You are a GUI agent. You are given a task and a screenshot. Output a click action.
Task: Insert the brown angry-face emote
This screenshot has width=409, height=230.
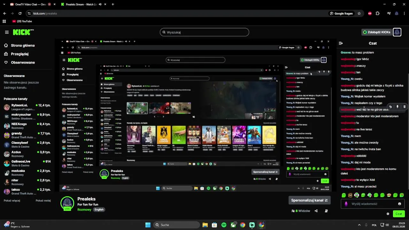350,195
